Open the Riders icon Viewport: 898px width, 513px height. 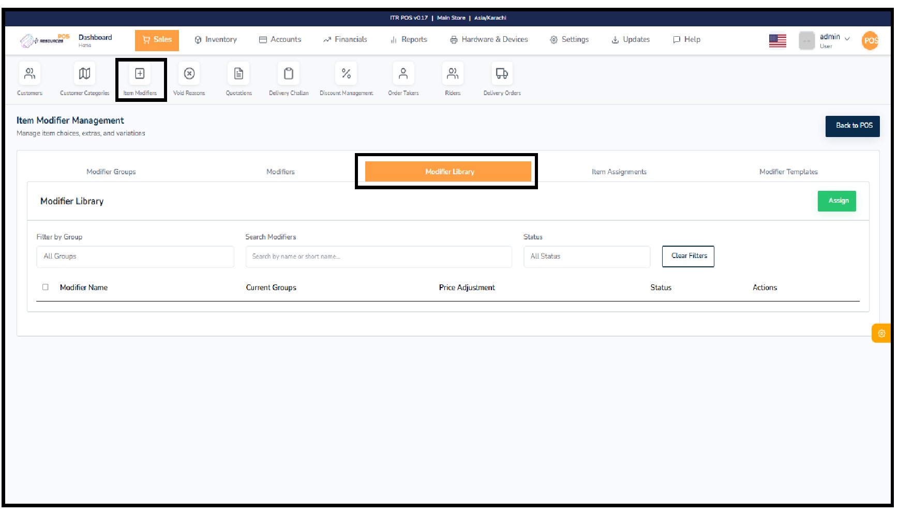click(x=453, y=74)
